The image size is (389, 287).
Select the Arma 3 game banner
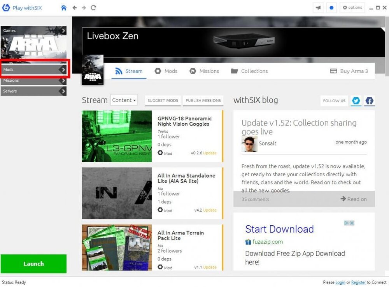tap(33, 45)
